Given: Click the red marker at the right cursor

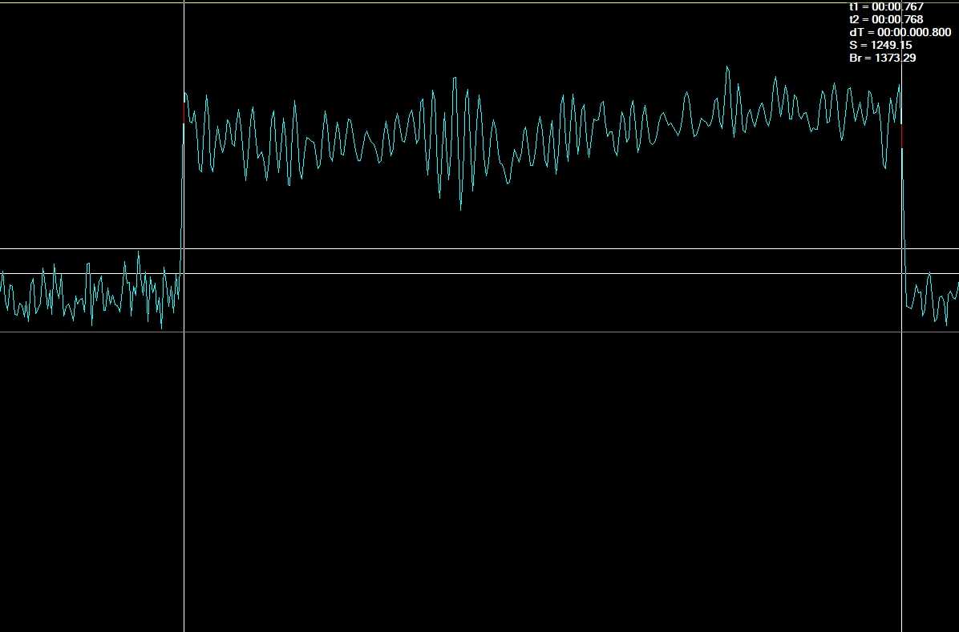Looking at the screenshot, I should 901,135.
